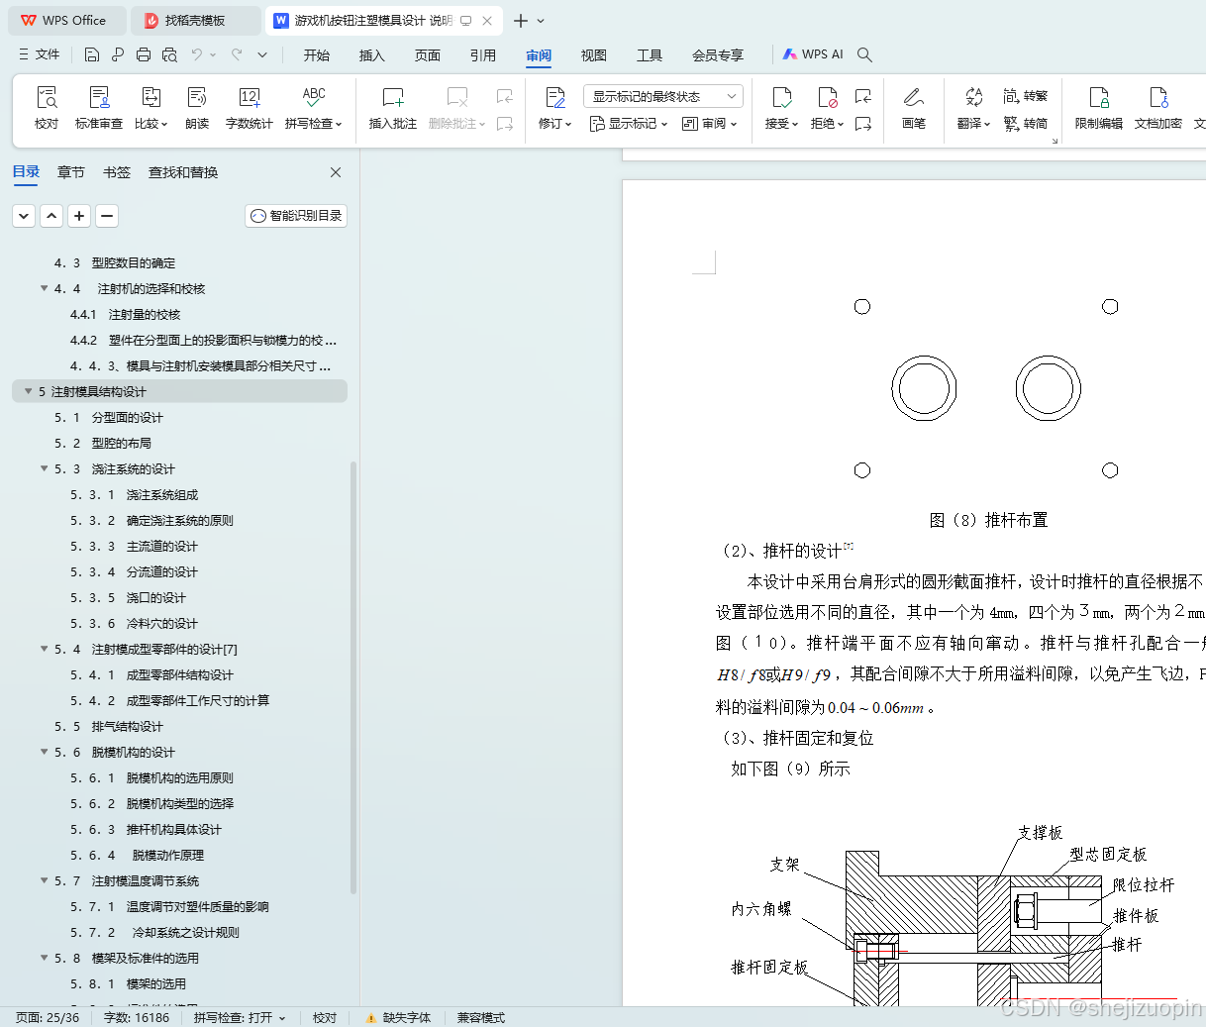Image resolution: width=1206 pixels, height=1027 pixels.
Task: Collapse 5 注射模具结构设计 outline node
Action: point(28,391)
